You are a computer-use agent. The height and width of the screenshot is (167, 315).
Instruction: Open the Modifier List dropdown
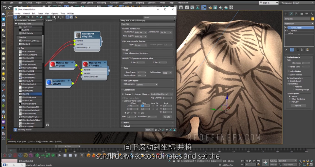pyautogui.click(x=299, y=24)
